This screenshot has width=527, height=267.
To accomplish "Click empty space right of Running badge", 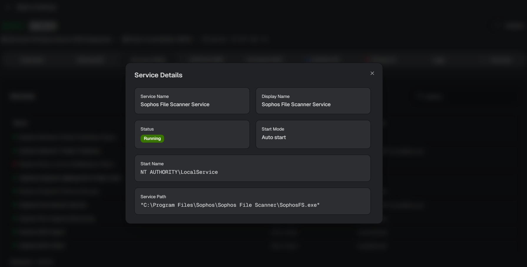I will 206,138.
